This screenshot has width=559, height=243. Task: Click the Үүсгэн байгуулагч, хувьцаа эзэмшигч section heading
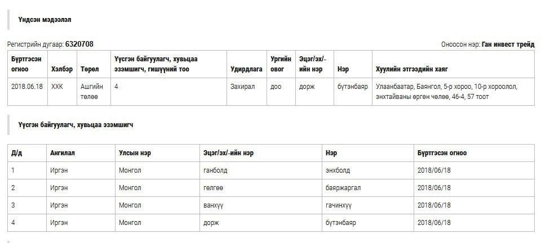(76, 125)
